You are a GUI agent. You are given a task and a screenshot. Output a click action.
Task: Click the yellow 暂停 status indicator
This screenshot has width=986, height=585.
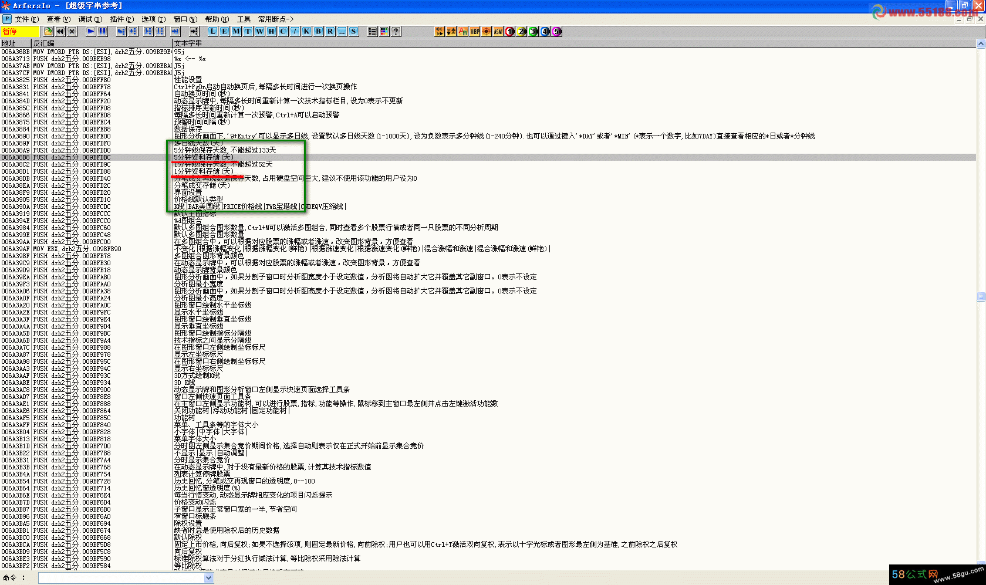[20, 32]
